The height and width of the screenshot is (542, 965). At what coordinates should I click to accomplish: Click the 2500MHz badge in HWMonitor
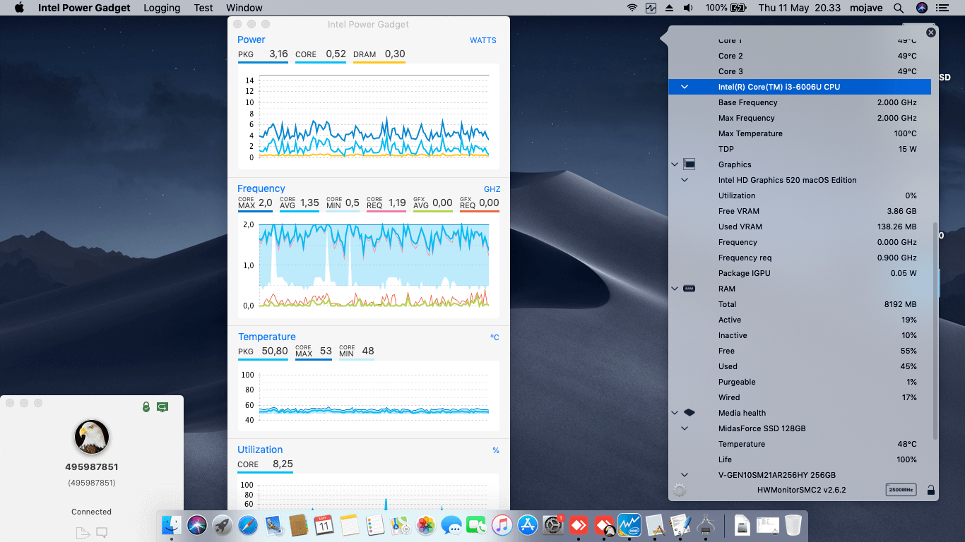[x=901, y=490]
